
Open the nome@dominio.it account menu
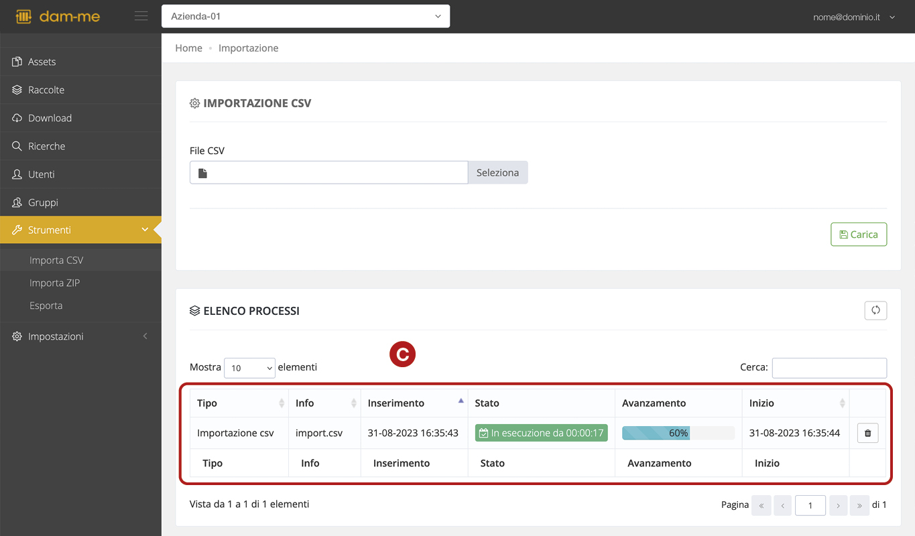(x=854, y=17)
